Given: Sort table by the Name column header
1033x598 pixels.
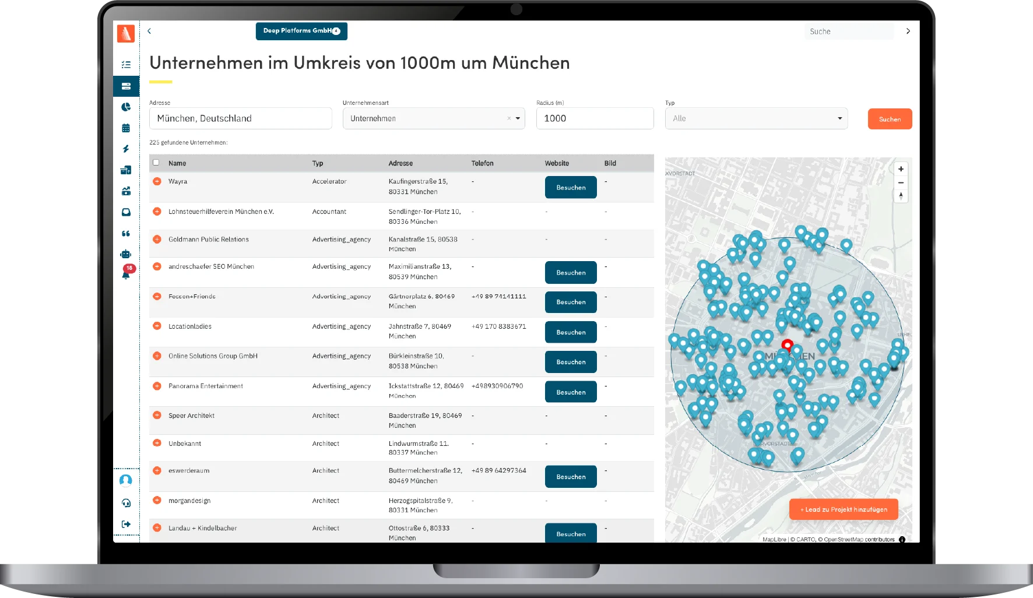Looking at the screenshot, I should 177,163.
